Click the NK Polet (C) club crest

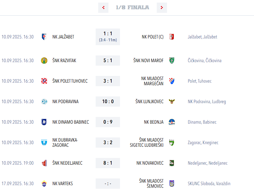pos(172,37)
